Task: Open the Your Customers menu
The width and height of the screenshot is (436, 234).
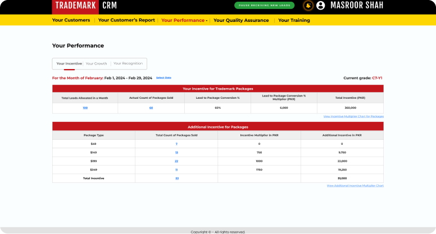Action: tap(71, 20)
